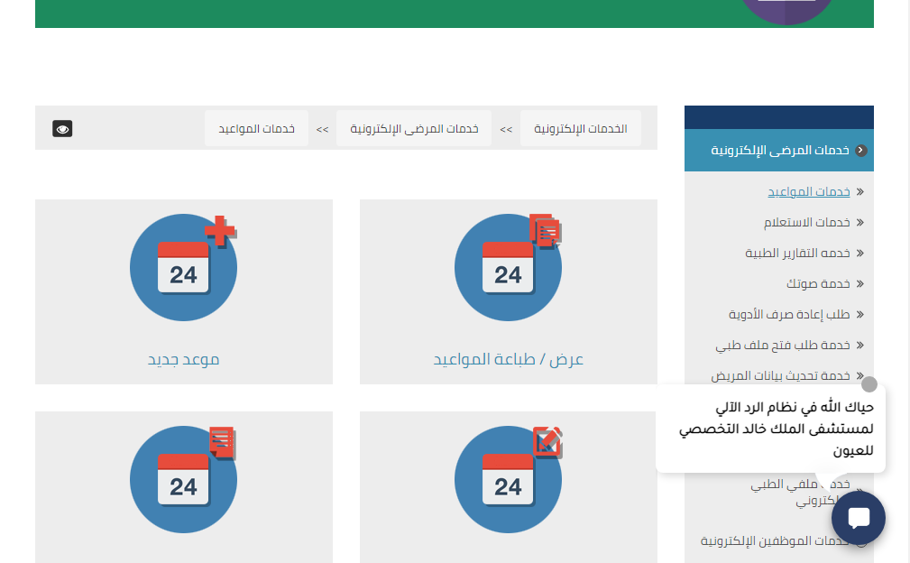Select خدمات المواعيد in the sidebar
This screenshot has height=563, width=910.
coord(808,192)
